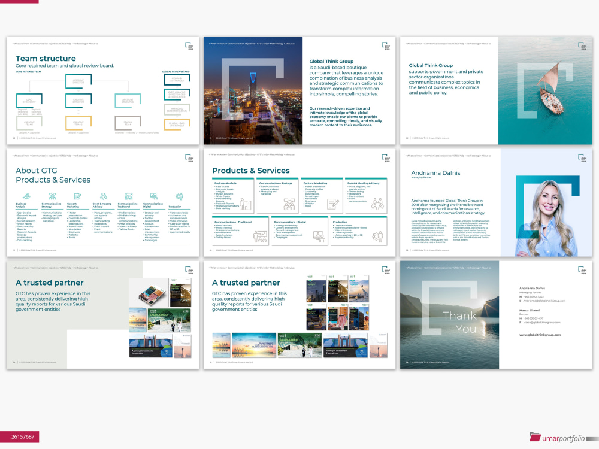Click the Communications - Traditional presenter icon

pyautogui.click(x=128, y=196)
